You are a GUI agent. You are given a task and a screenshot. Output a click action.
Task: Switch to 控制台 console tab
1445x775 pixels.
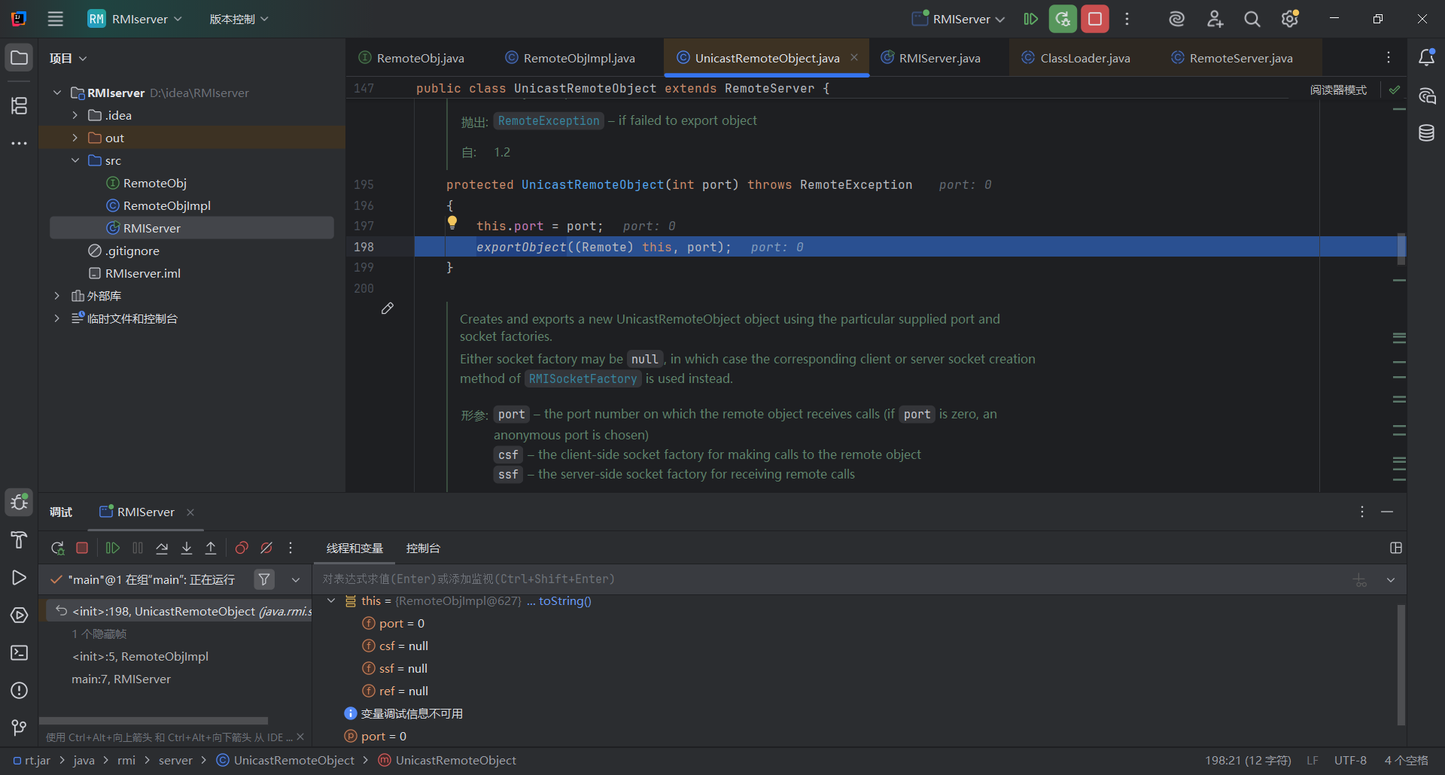[423, 549]
